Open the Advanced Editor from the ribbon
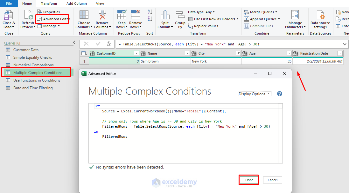Screen dimensions: 349x193 click(x=53, y=19)
